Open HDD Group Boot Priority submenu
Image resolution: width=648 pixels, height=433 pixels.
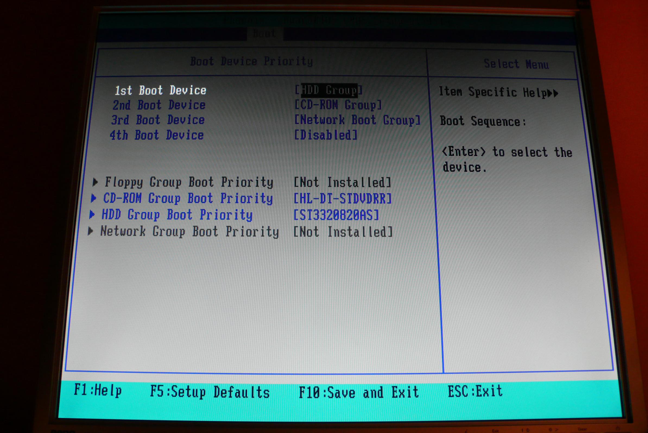click(x=177, y=215)
